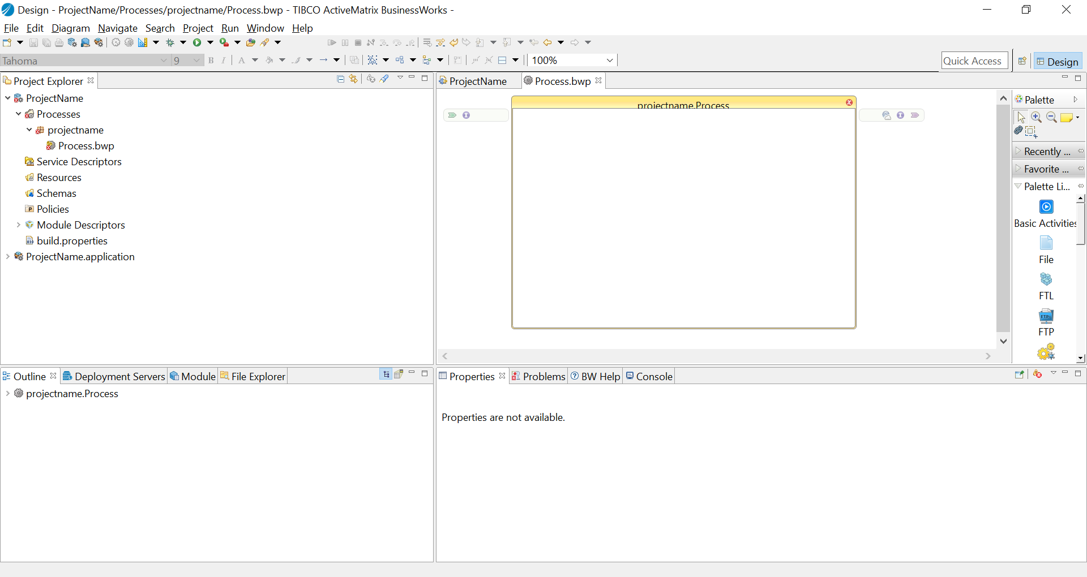Open the zoom percentage dropdown
This screenshot has width=1087, height=577.
point(610,61)
